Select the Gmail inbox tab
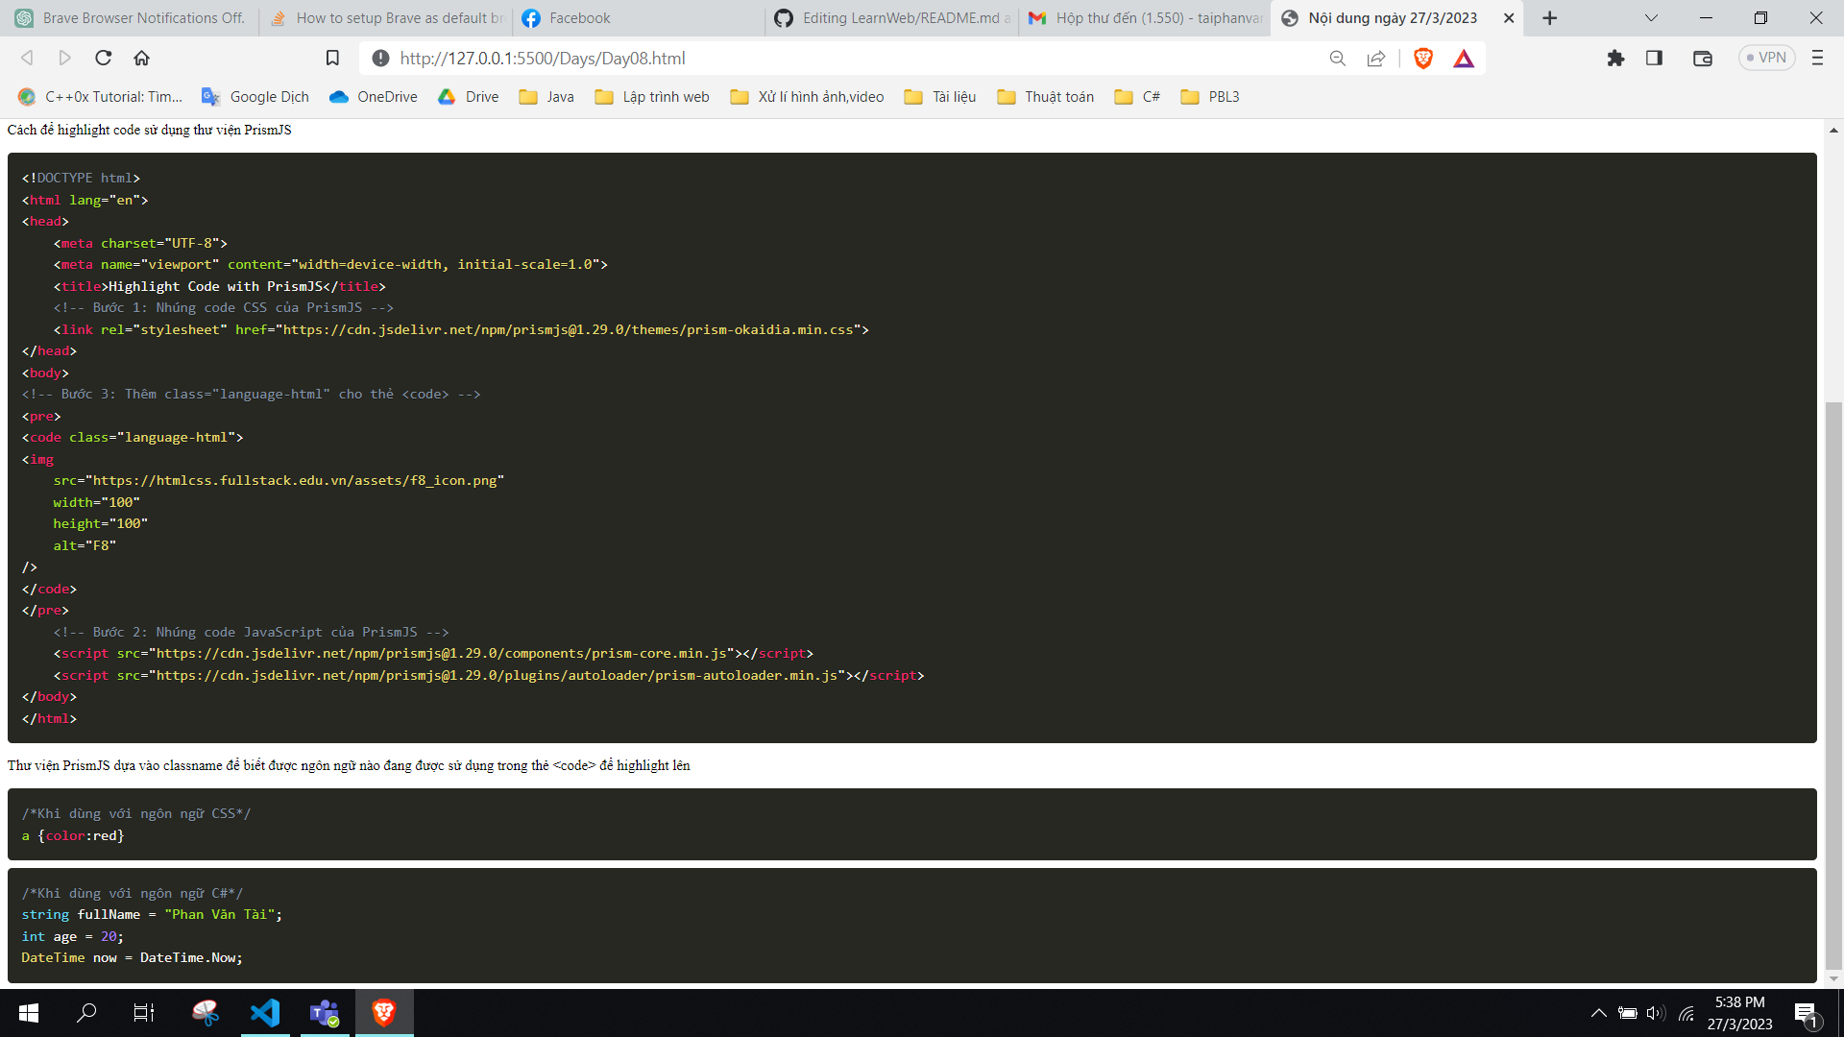This screenshot has height=1037, width=1844. pos(1143,17)
